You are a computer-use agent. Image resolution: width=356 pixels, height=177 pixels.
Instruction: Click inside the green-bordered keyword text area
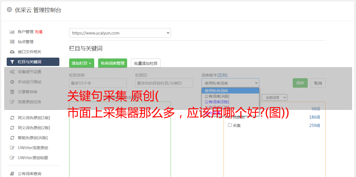120,139
